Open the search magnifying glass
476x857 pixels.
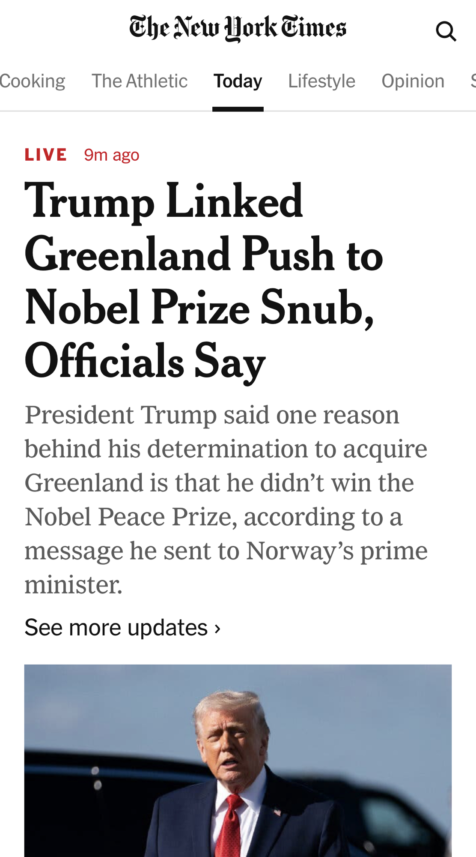(x=446, y=31)
